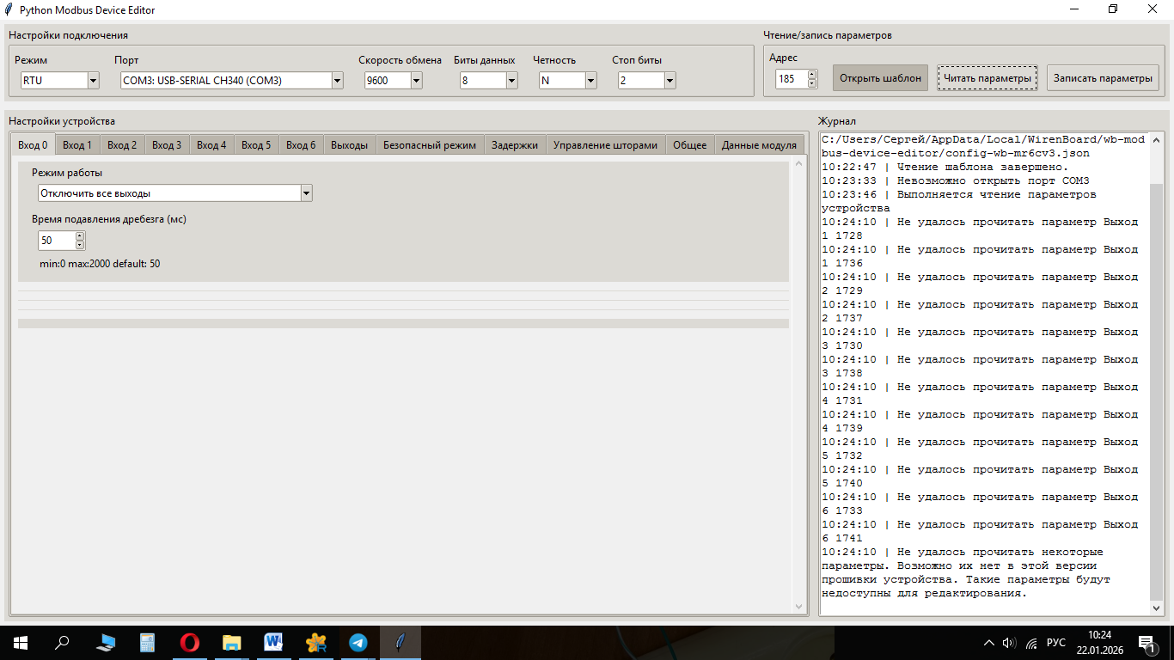Viewport: 1174px width, 660px height.
Task: Click the Windows Start button
Action: click(x=20, y=643)
